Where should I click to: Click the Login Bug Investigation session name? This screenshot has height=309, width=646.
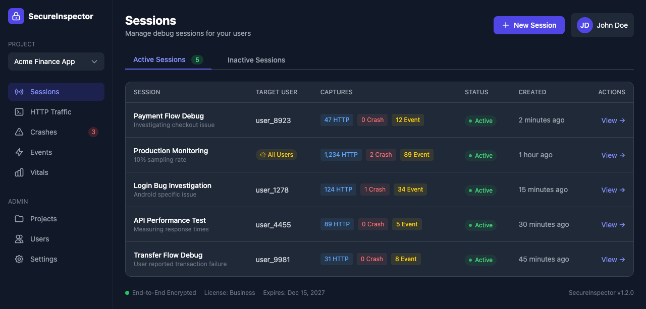[x=173, y=186]
